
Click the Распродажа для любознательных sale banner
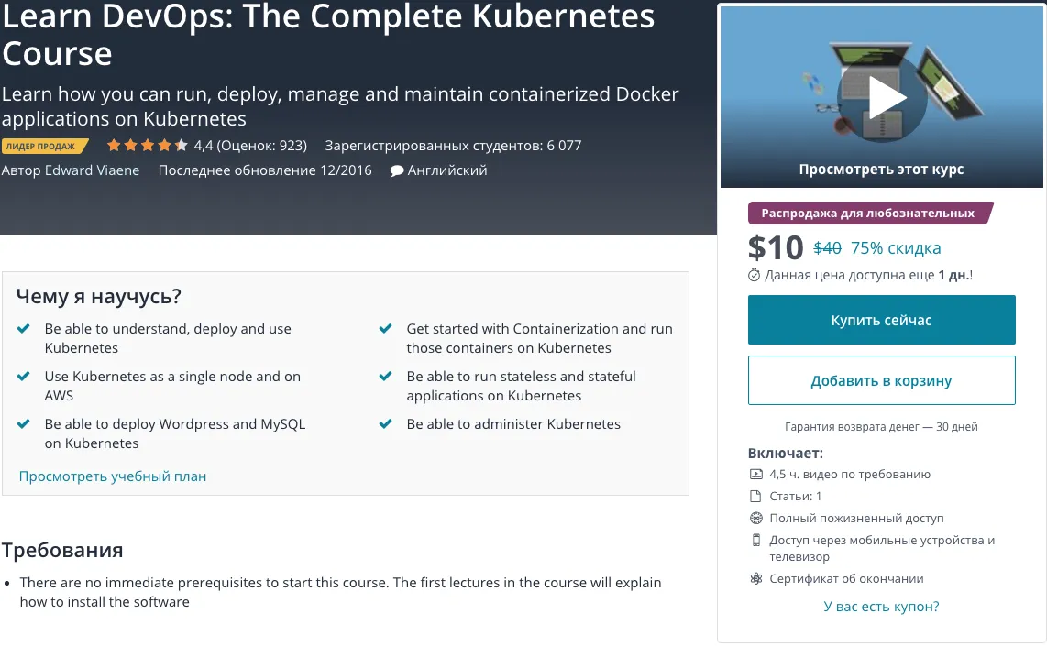click(x=869, y=214)
